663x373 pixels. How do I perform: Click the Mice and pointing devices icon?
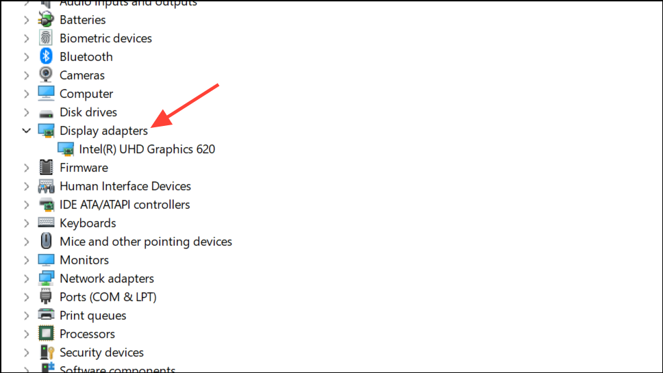point(46,242)
